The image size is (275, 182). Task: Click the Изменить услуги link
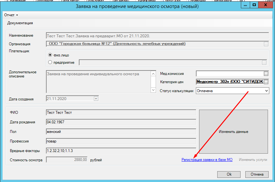[253, 160]
